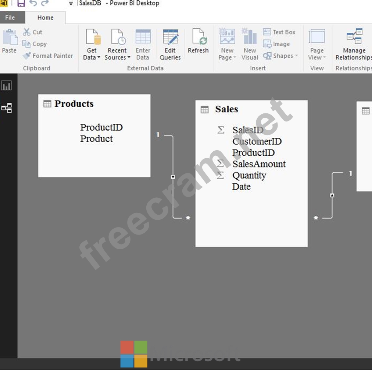Click the Redo arrow in the title bar
Image resolution: width=372 pixels, height=370 pixels.
[45, 3]
